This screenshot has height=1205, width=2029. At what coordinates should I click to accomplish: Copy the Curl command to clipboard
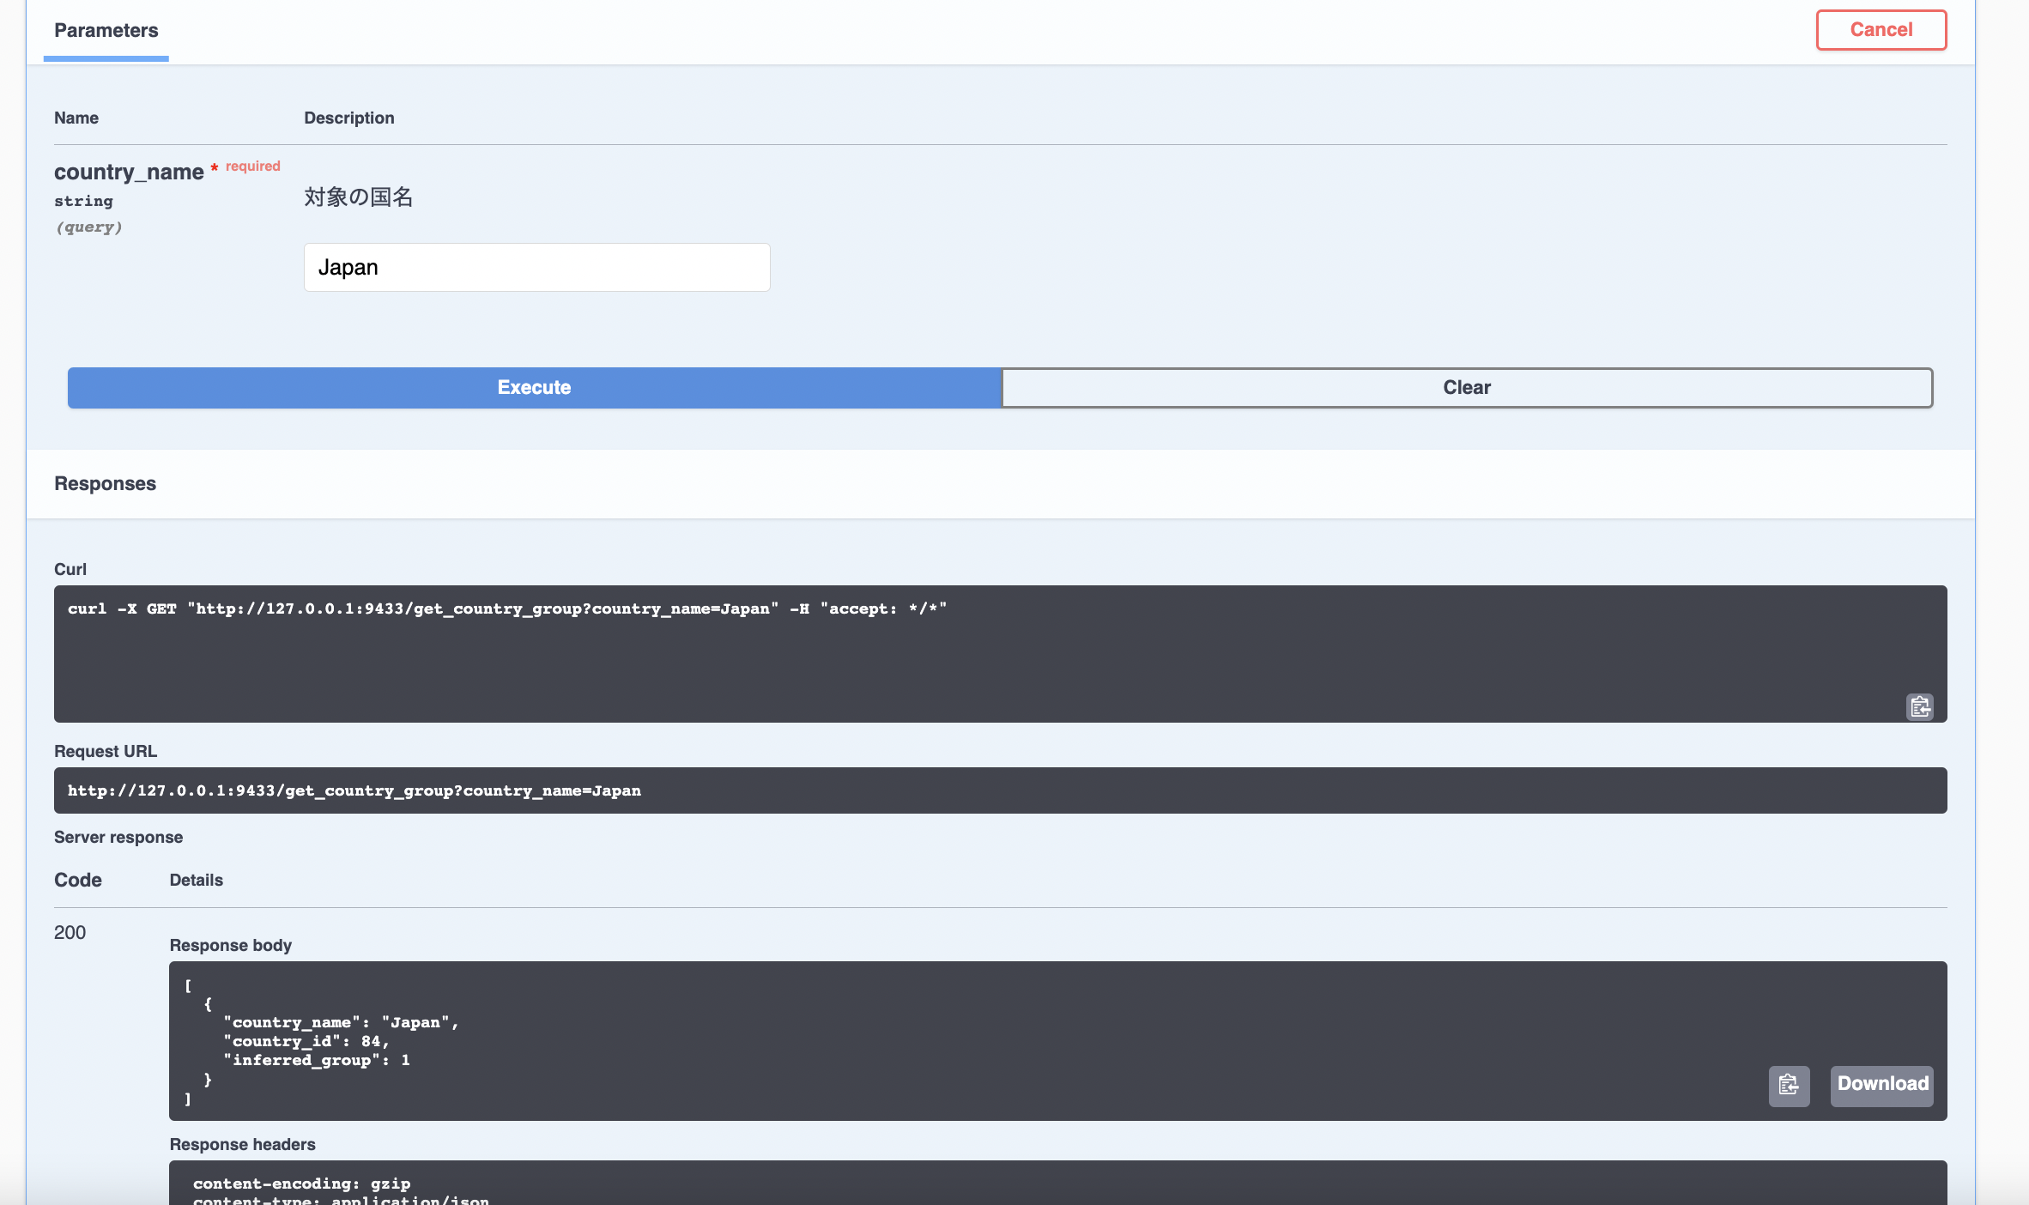pyautogui.click(x=1920, y=706)
